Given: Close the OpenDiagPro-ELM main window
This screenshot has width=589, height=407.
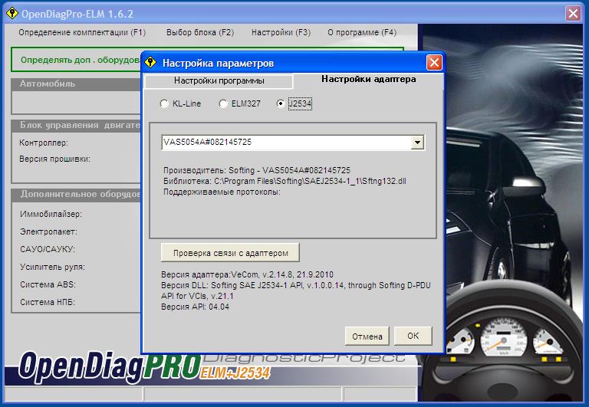Looking at the screenshot, I should pyautogui.click(x=573, y=14).
